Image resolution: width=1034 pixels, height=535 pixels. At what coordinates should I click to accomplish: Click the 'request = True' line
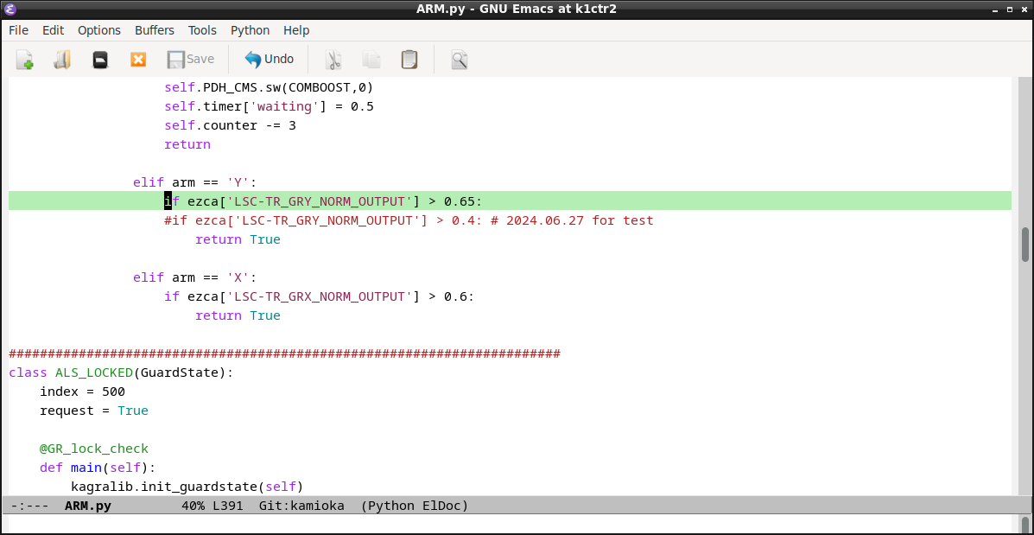tap(93, 411)
